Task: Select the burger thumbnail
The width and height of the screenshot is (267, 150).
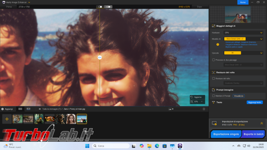Action: point(50,119)
